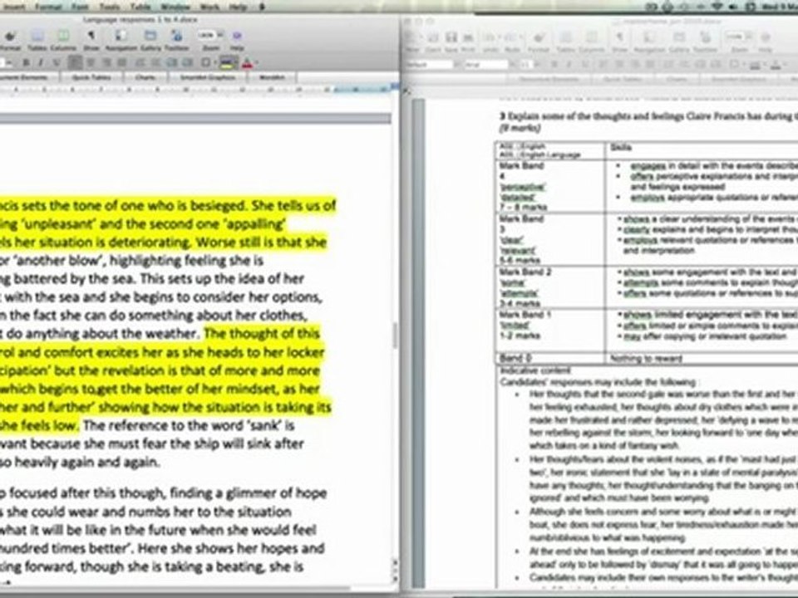This screenshot has height=598, width=798.
Task: Click Print icon in right window toolbar
Action: point(468,37)
